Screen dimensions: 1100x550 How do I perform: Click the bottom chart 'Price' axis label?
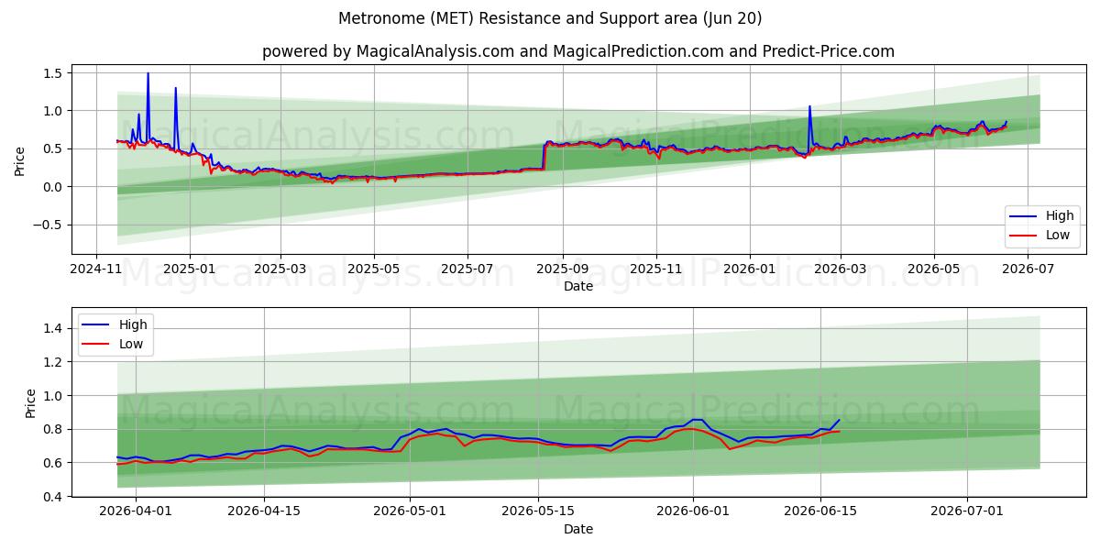point(31,401)
